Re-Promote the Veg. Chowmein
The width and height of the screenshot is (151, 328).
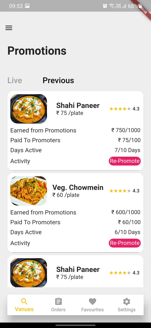coord(125,243)
